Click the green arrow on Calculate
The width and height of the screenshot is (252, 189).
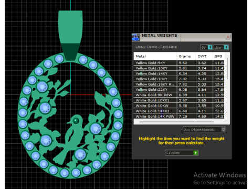point(196,153)
